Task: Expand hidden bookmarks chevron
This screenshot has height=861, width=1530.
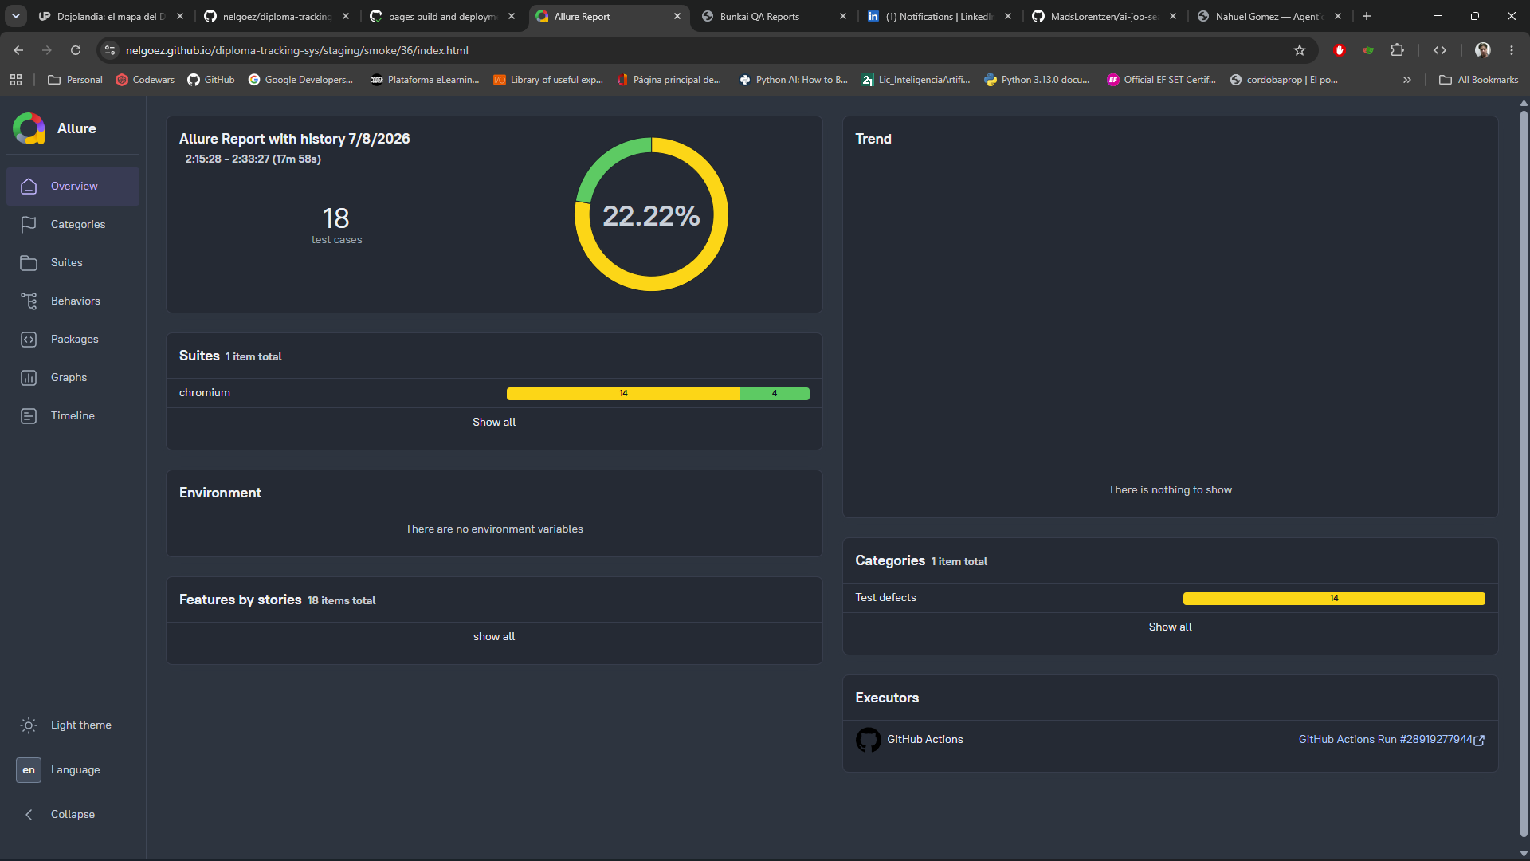Action: pyautogui.click(x=1407, y=80)
